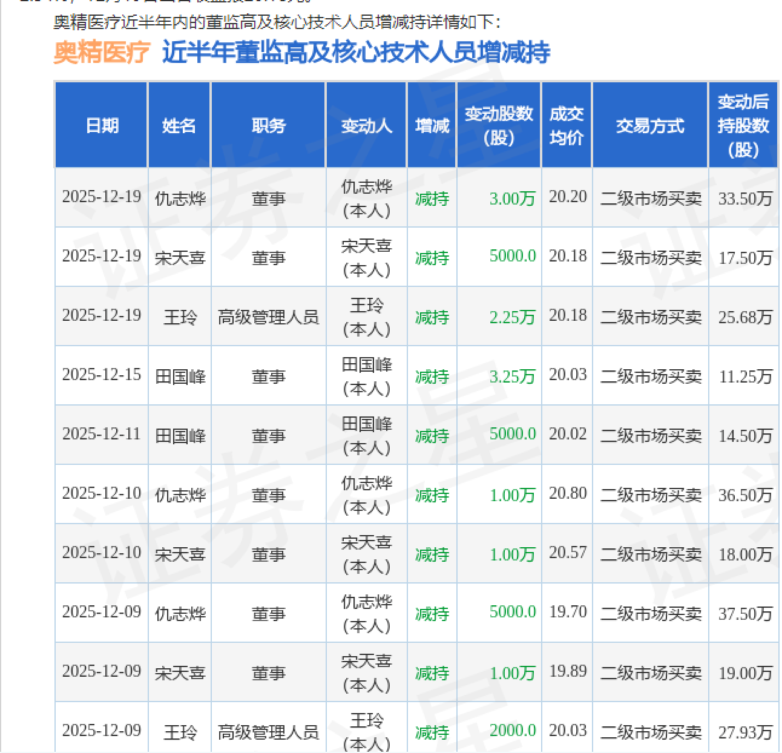Click the orange 奥精医疗 heading
Image resolution: width=782 pixels, height=753 pixels.
[x=101, y=52]
